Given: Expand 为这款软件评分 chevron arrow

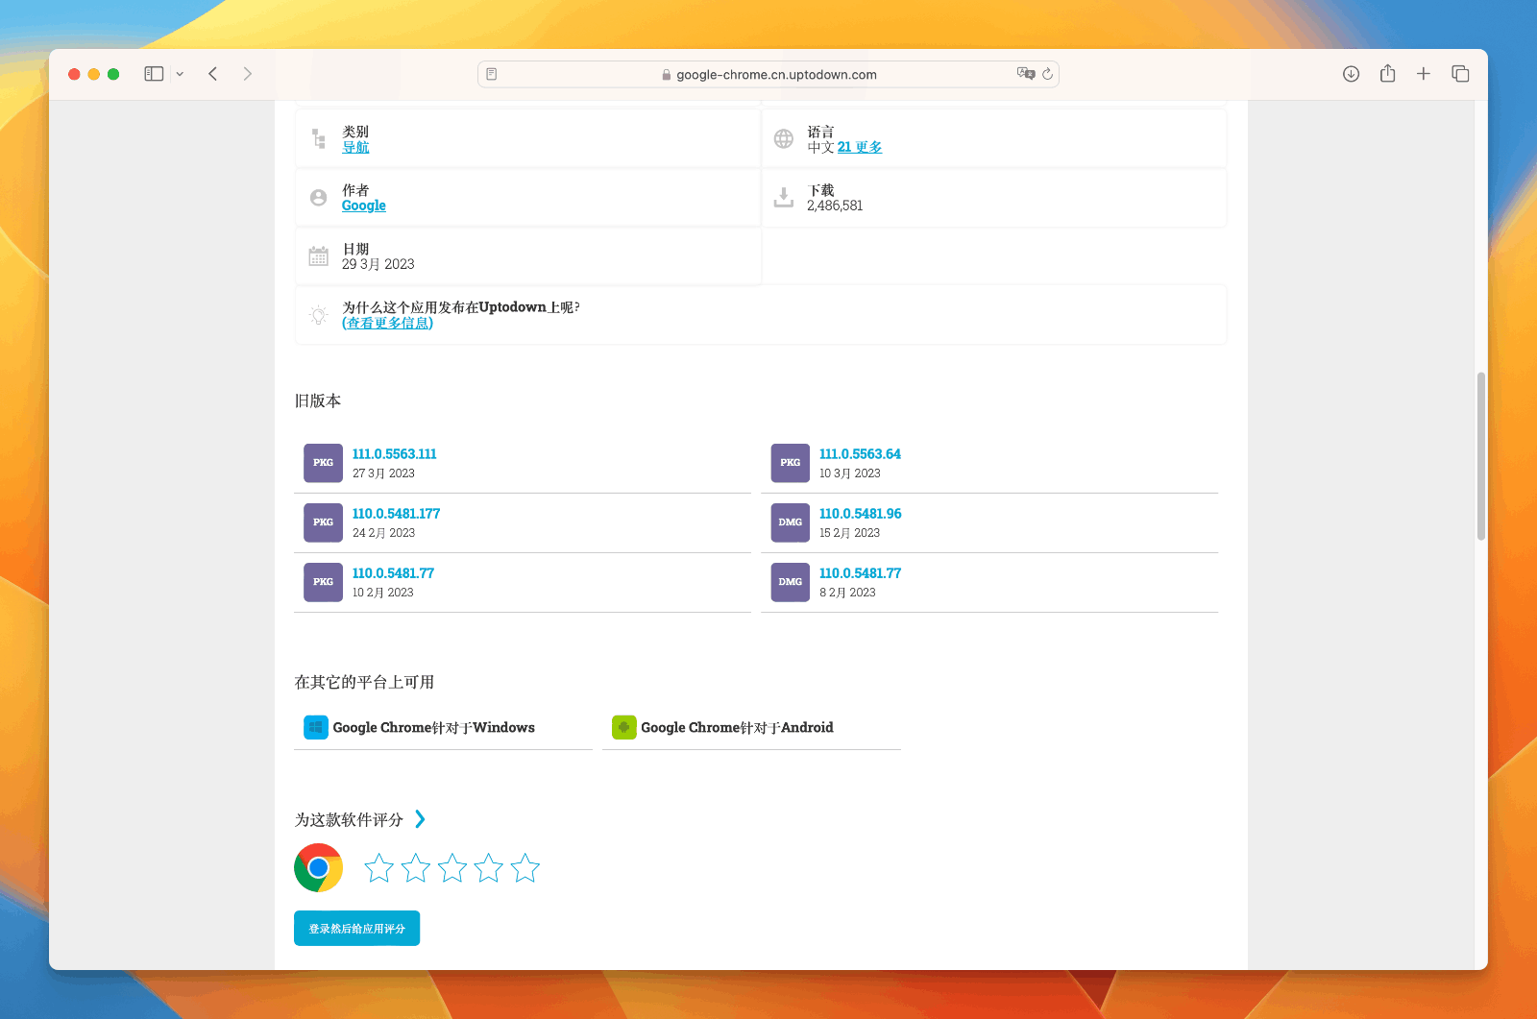Looking at the screenshot, I should [420, 819].
